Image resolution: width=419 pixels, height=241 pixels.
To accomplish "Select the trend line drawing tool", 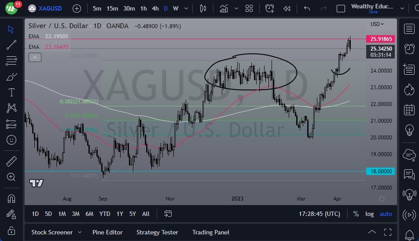I will coord(11,45).
